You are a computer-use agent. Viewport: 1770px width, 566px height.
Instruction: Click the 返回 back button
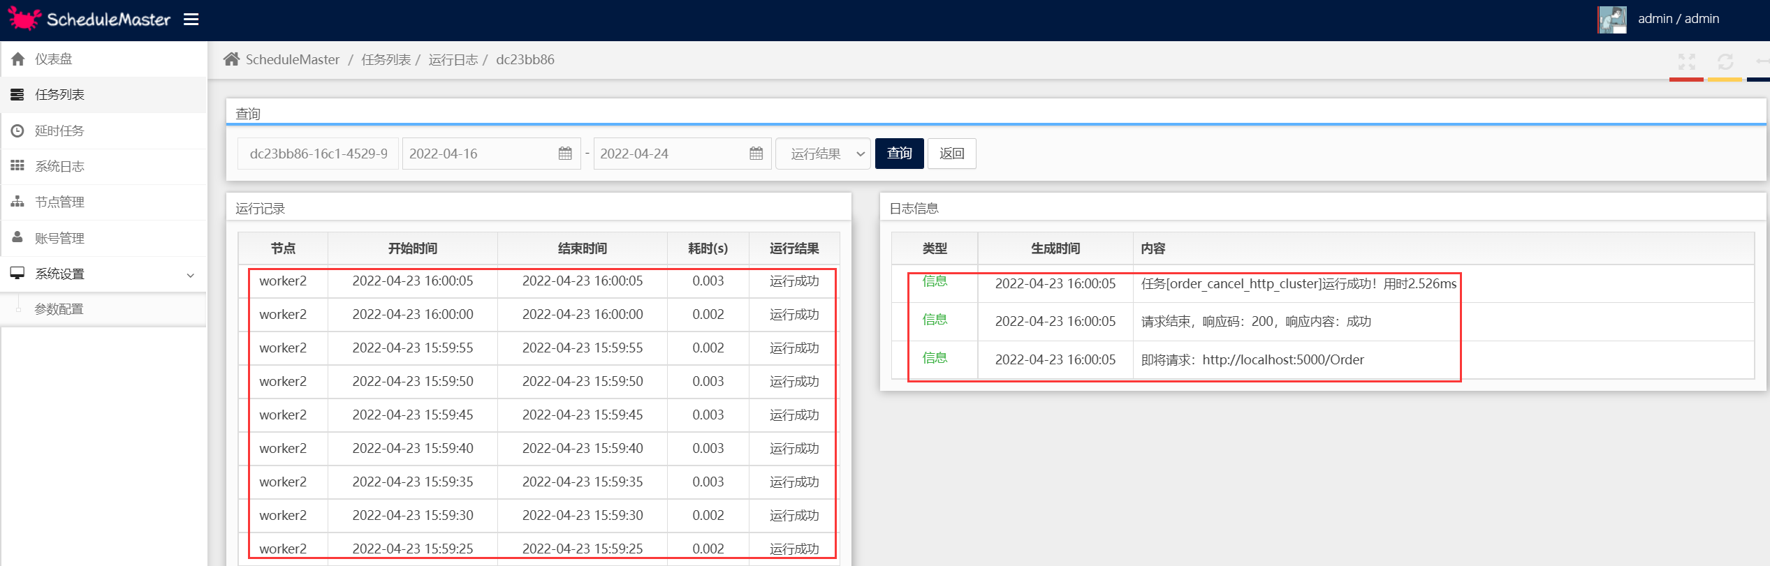pos(952,154)
